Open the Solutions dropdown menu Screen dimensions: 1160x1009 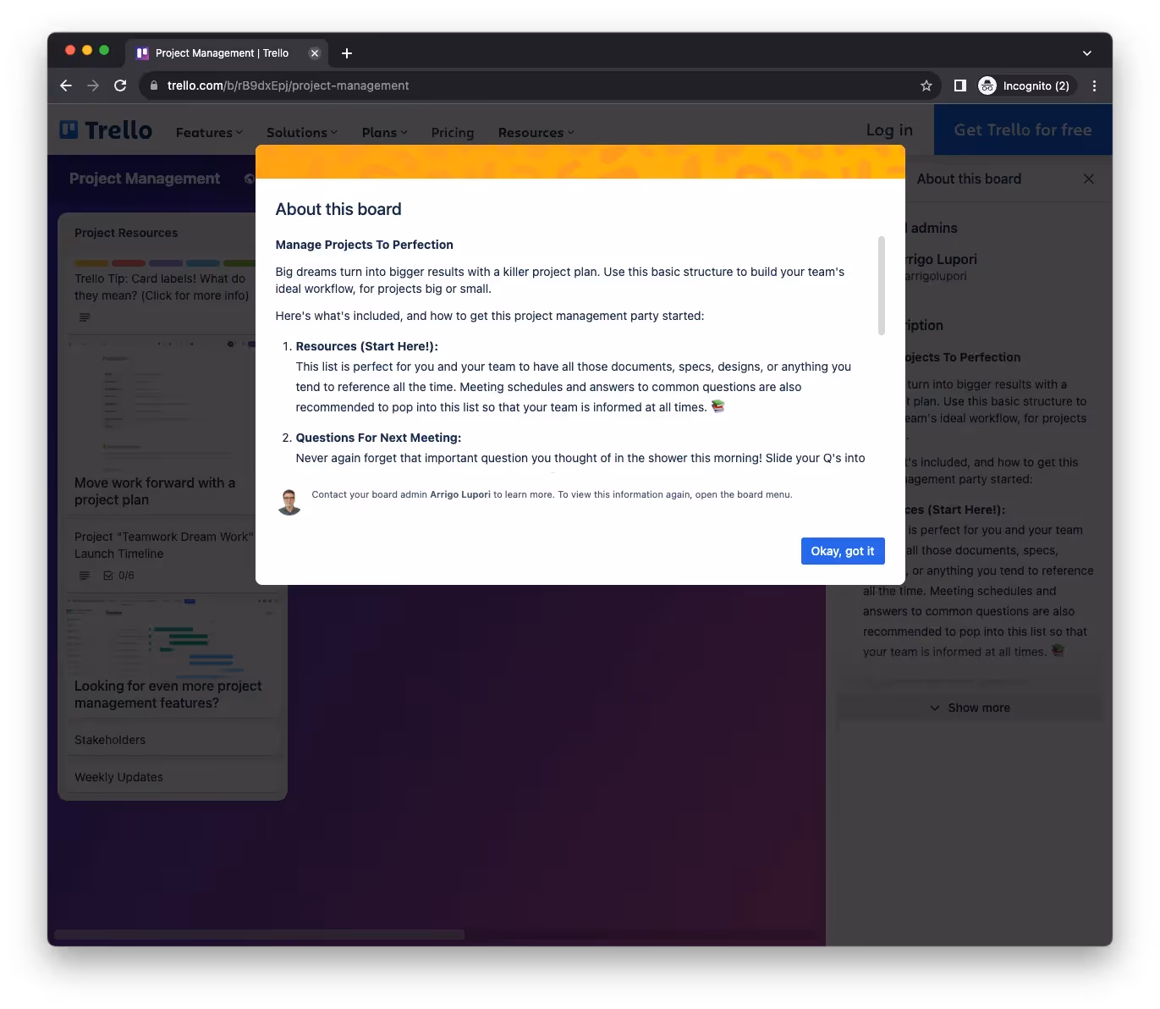(x=302, y=133)
